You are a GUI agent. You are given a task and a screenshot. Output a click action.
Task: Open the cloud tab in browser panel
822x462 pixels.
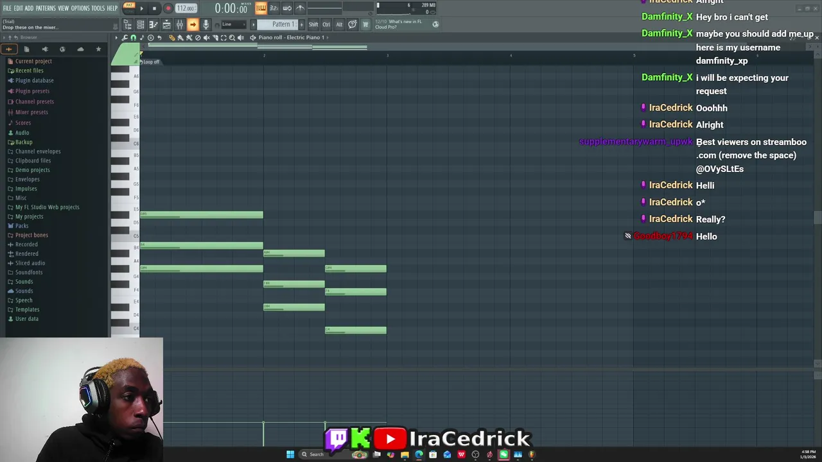pos(80,49)
